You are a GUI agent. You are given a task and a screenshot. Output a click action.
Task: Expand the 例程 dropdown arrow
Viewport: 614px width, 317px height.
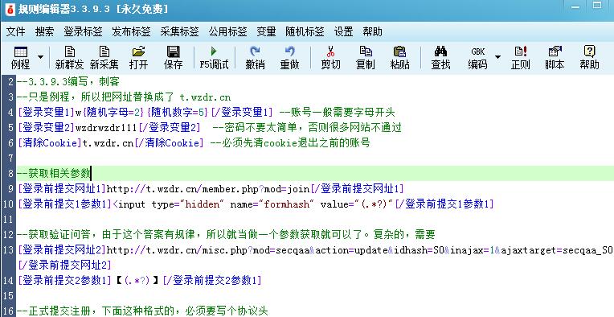(x=40, y=58)
